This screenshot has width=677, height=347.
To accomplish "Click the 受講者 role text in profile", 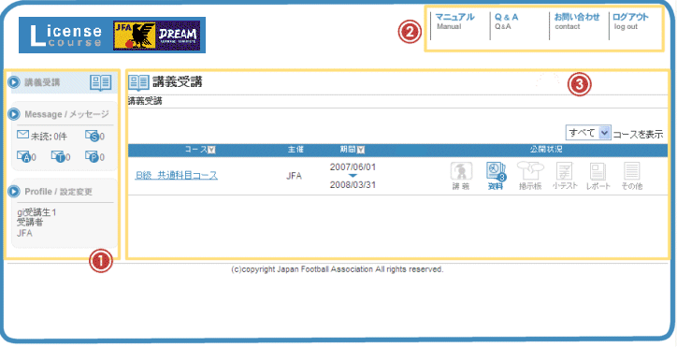I will (x=30, y=223).
